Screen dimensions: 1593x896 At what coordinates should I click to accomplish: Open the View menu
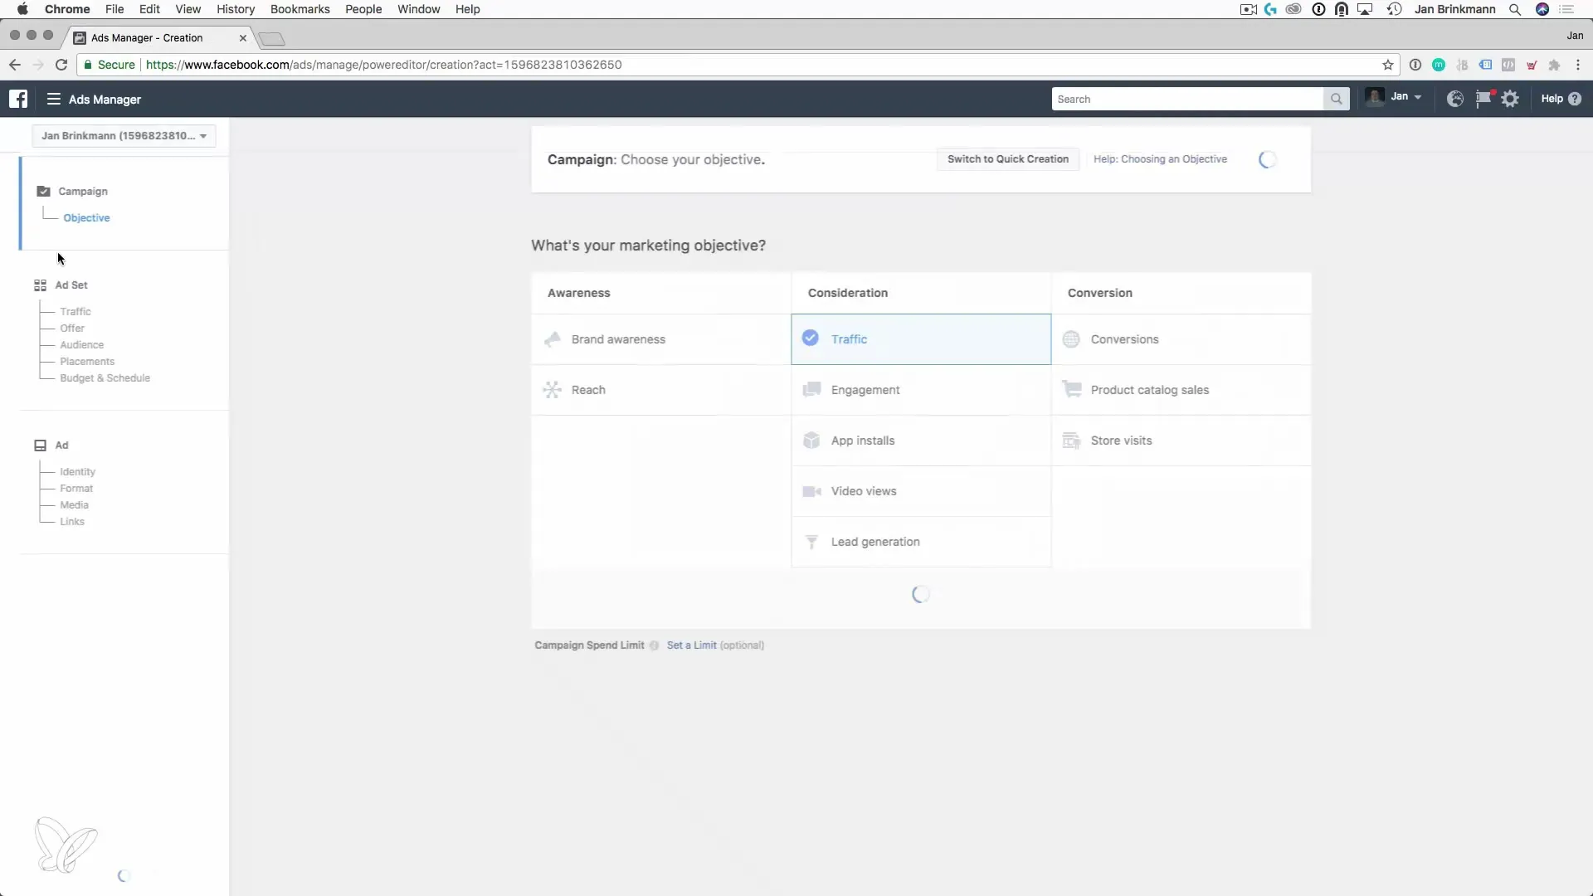[188, 9]
